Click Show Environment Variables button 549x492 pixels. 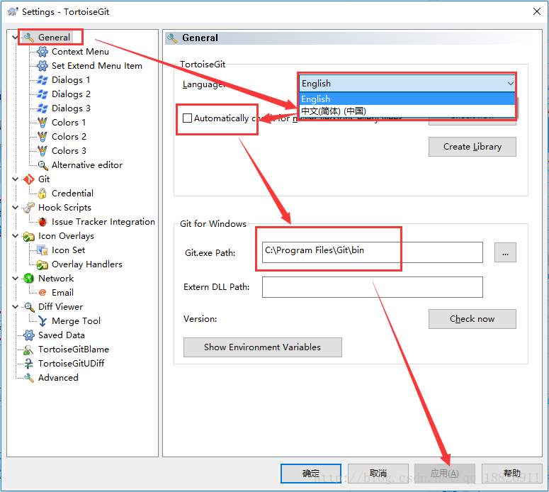pos(263,347)
